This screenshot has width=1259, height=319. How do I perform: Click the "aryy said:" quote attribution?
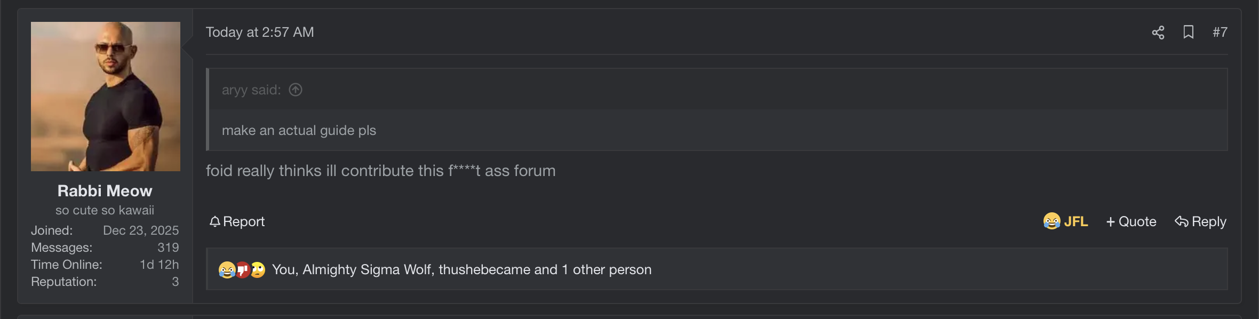point(251,90)
